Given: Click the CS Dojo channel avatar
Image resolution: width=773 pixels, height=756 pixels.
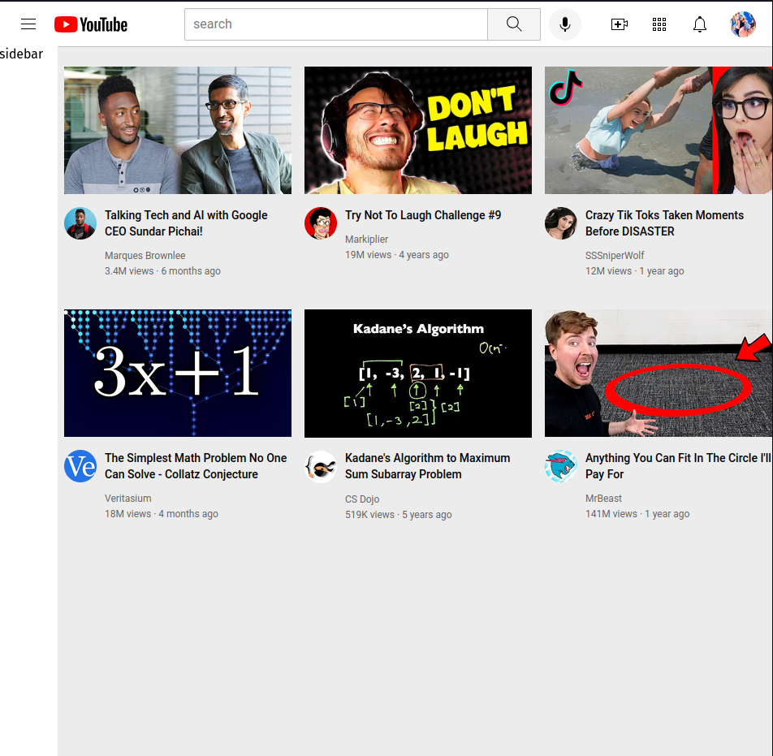Looking at the screenshot, I should 320,466.
